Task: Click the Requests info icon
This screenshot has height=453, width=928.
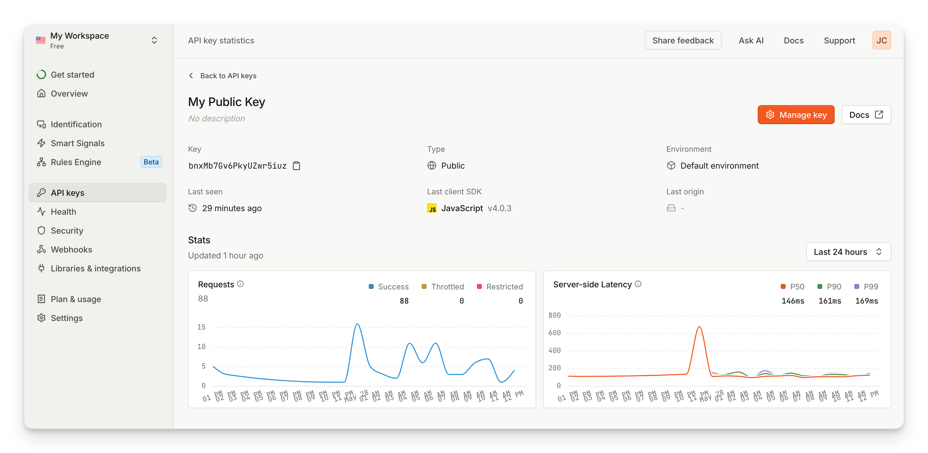Action: click(x=241, y=284)
